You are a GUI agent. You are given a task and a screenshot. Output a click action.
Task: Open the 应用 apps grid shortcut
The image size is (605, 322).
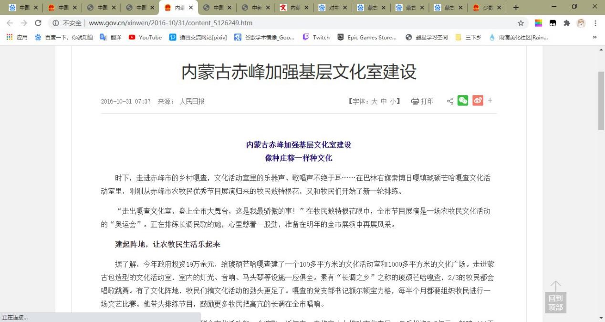pos(17,37)
